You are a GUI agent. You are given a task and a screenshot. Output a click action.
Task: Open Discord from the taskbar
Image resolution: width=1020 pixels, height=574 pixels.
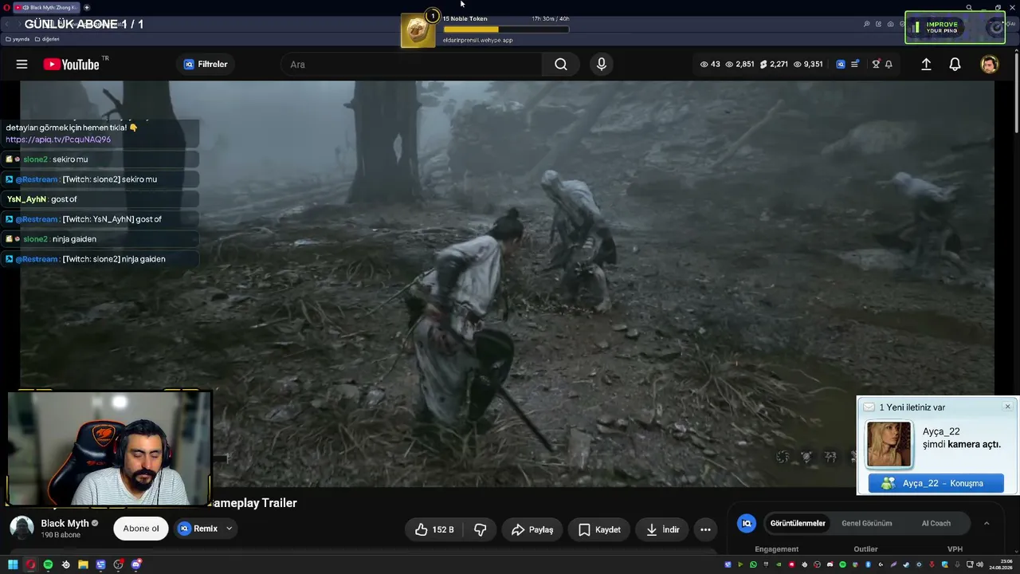pos(136,564)
